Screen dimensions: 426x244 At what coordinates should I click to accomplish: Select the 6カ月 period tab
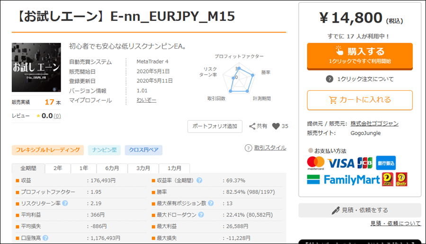coord(112,168)
